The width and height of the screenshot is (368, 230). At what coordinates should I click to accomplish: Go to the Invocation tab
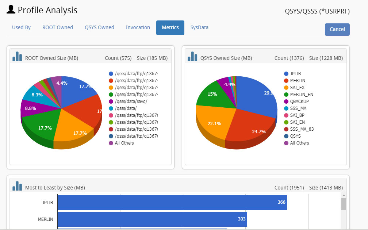coord(138,27)
